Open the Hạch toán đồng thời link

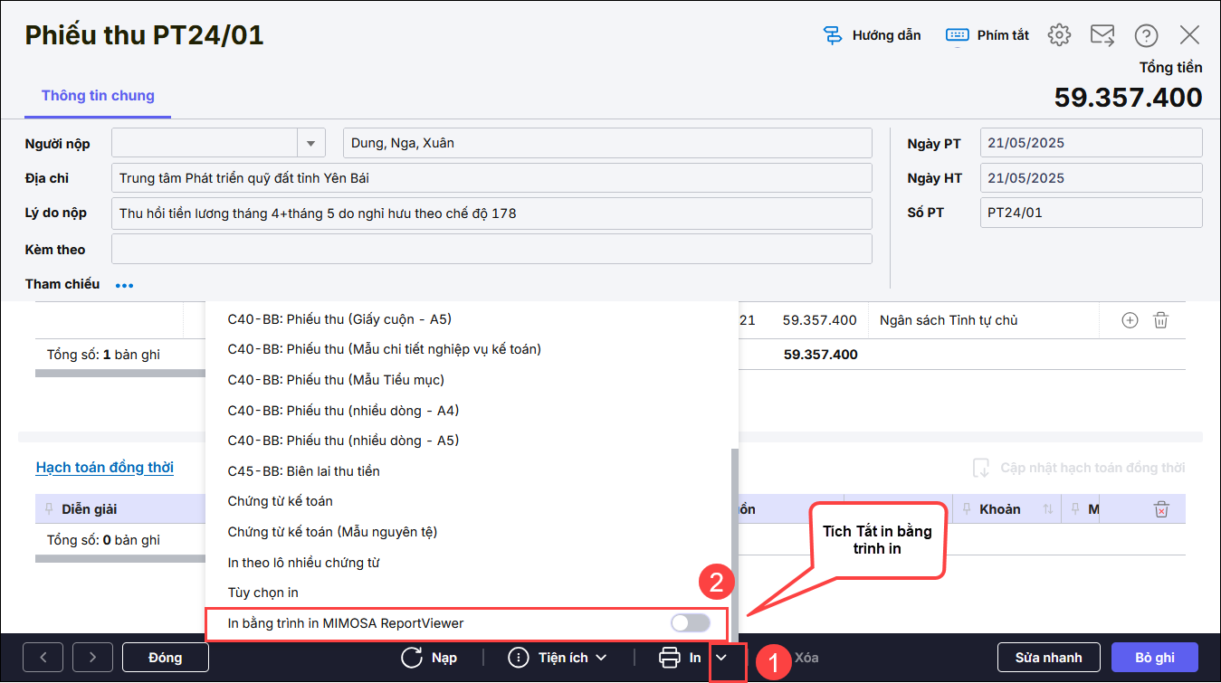[x=105, y=468]
